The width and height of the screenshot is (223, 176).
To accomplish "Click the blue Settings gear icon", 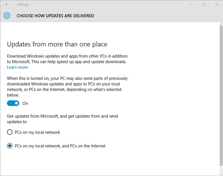I will coord(7,16).
